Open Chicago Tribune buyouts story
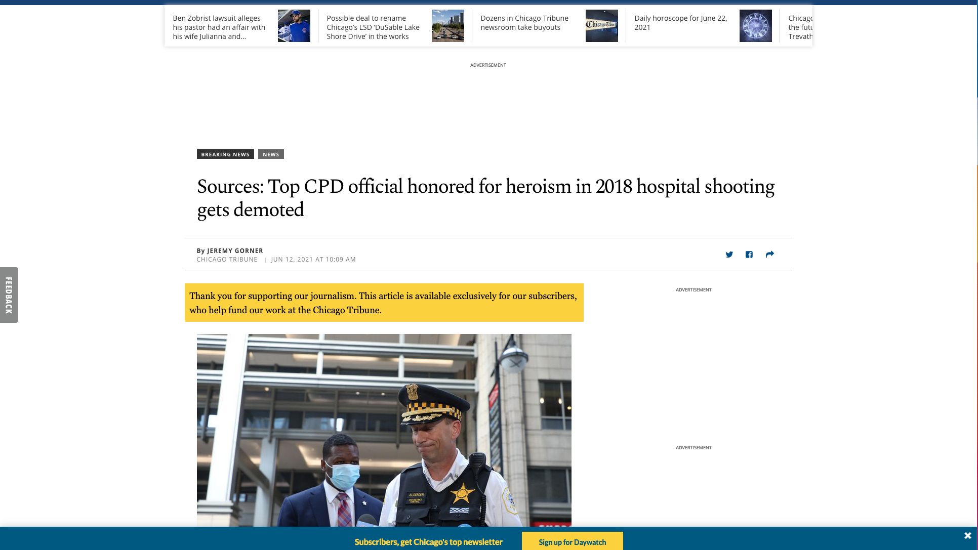Viewport: 978px width, 550px height. point(524,23)
